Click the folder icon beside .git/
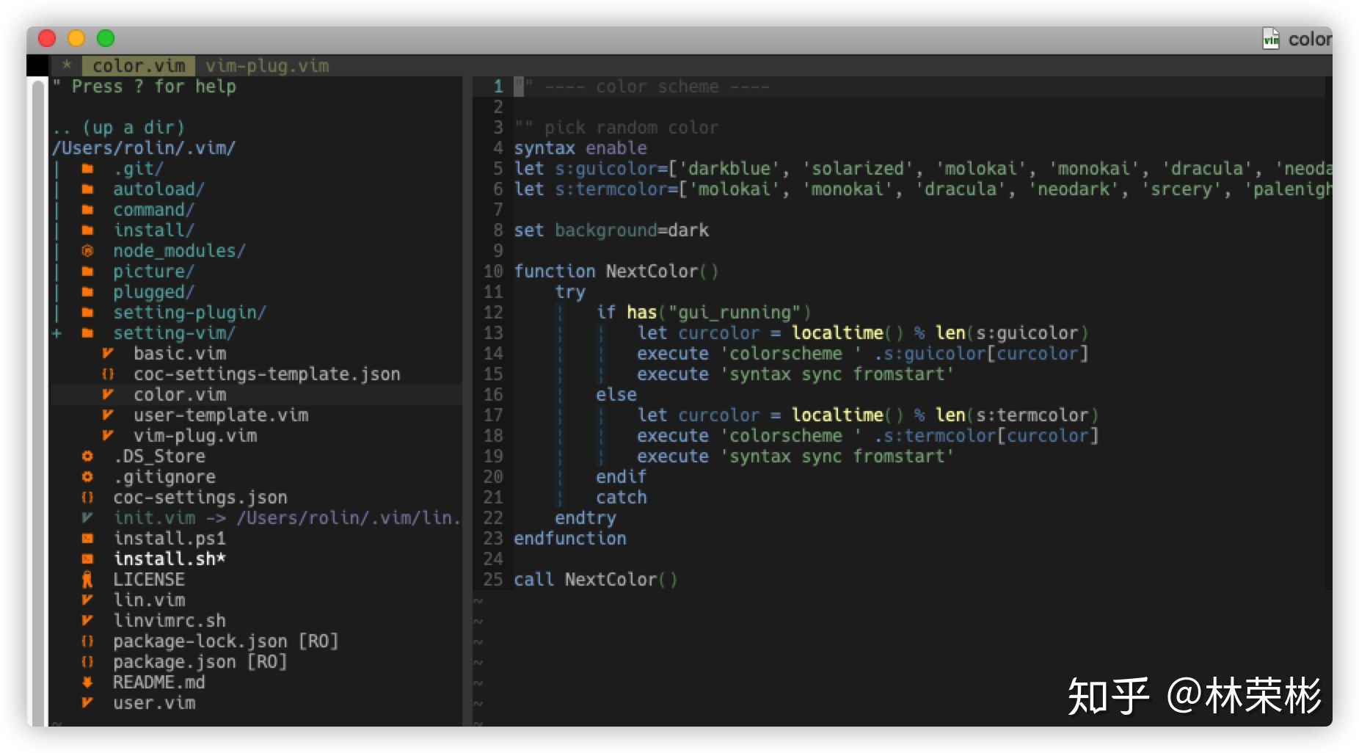The width and height of the screenshot is (1359, 753). [87, 169]
